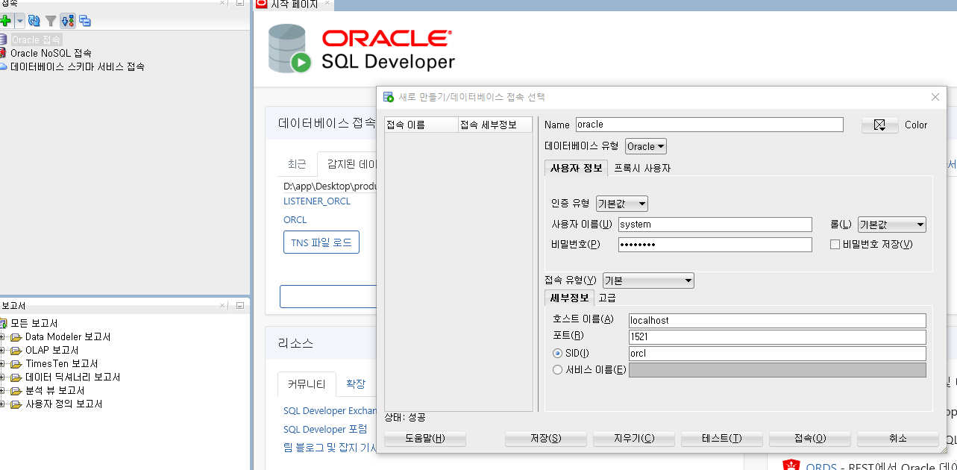Select the 서비스 이름 radio button

pyautogui.click(x=557, y=370)
